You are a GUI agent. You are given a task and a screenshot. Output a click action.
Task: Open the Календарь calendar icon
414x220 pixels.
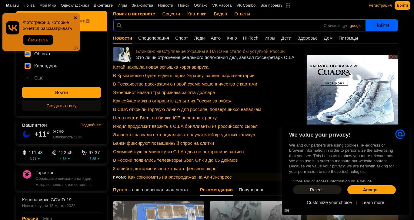coord(28,66)
